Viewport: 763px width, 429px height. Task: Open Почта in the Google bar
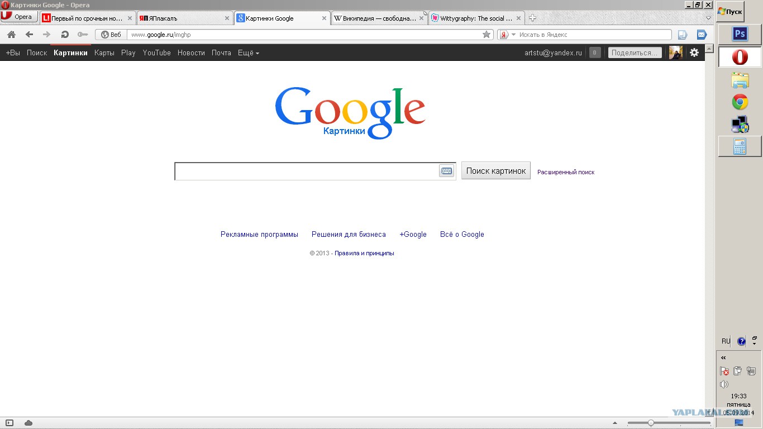coord(221,53)
